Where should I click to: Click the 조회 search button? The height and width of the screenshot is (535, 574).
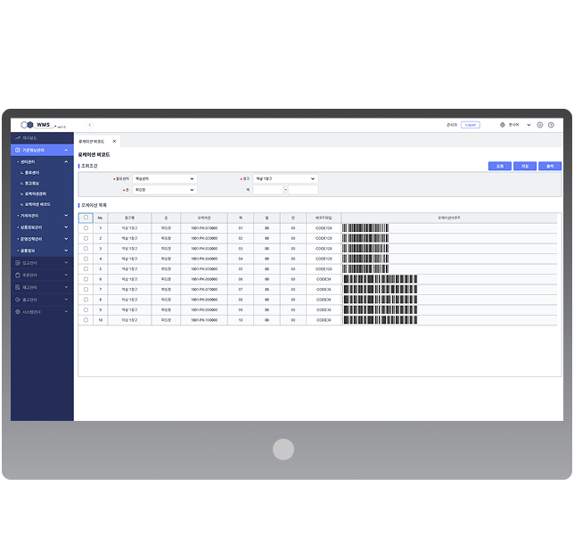point(500,166)
